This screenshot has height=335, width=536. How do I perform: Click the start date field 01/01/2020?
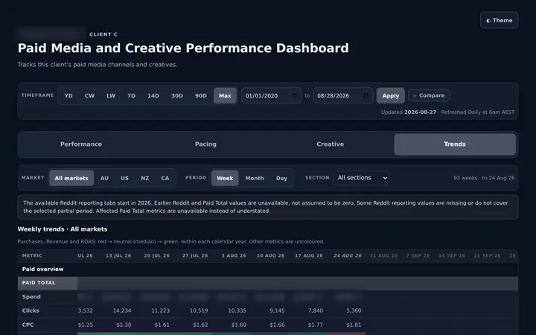click(x=272, y=96)
